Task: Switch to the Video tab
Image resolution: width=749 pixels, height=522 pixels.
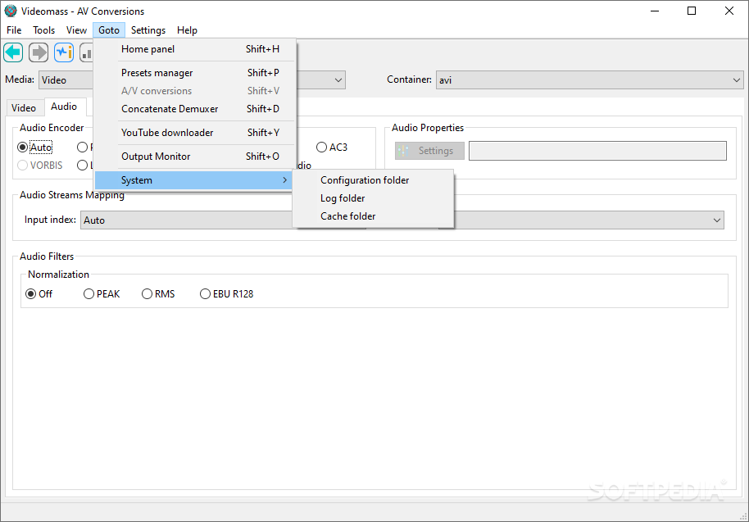Action: click(x=24, y=108)
